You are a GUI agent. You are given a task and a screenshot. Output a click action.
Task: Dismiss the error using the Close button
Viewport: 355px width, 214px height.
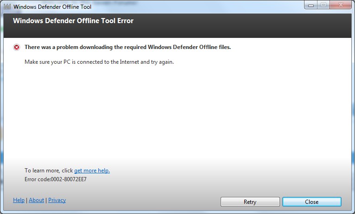click(x=312, y=202)
